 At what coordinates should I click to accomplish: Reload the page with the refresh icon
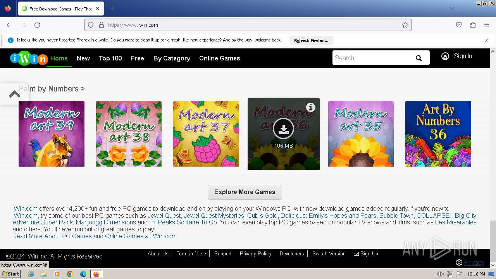coord(37,25)
